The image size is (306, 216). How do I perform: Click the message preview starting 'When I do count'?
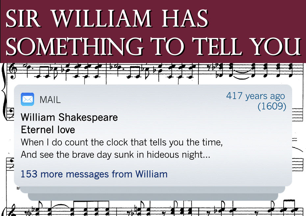(122, 142)
